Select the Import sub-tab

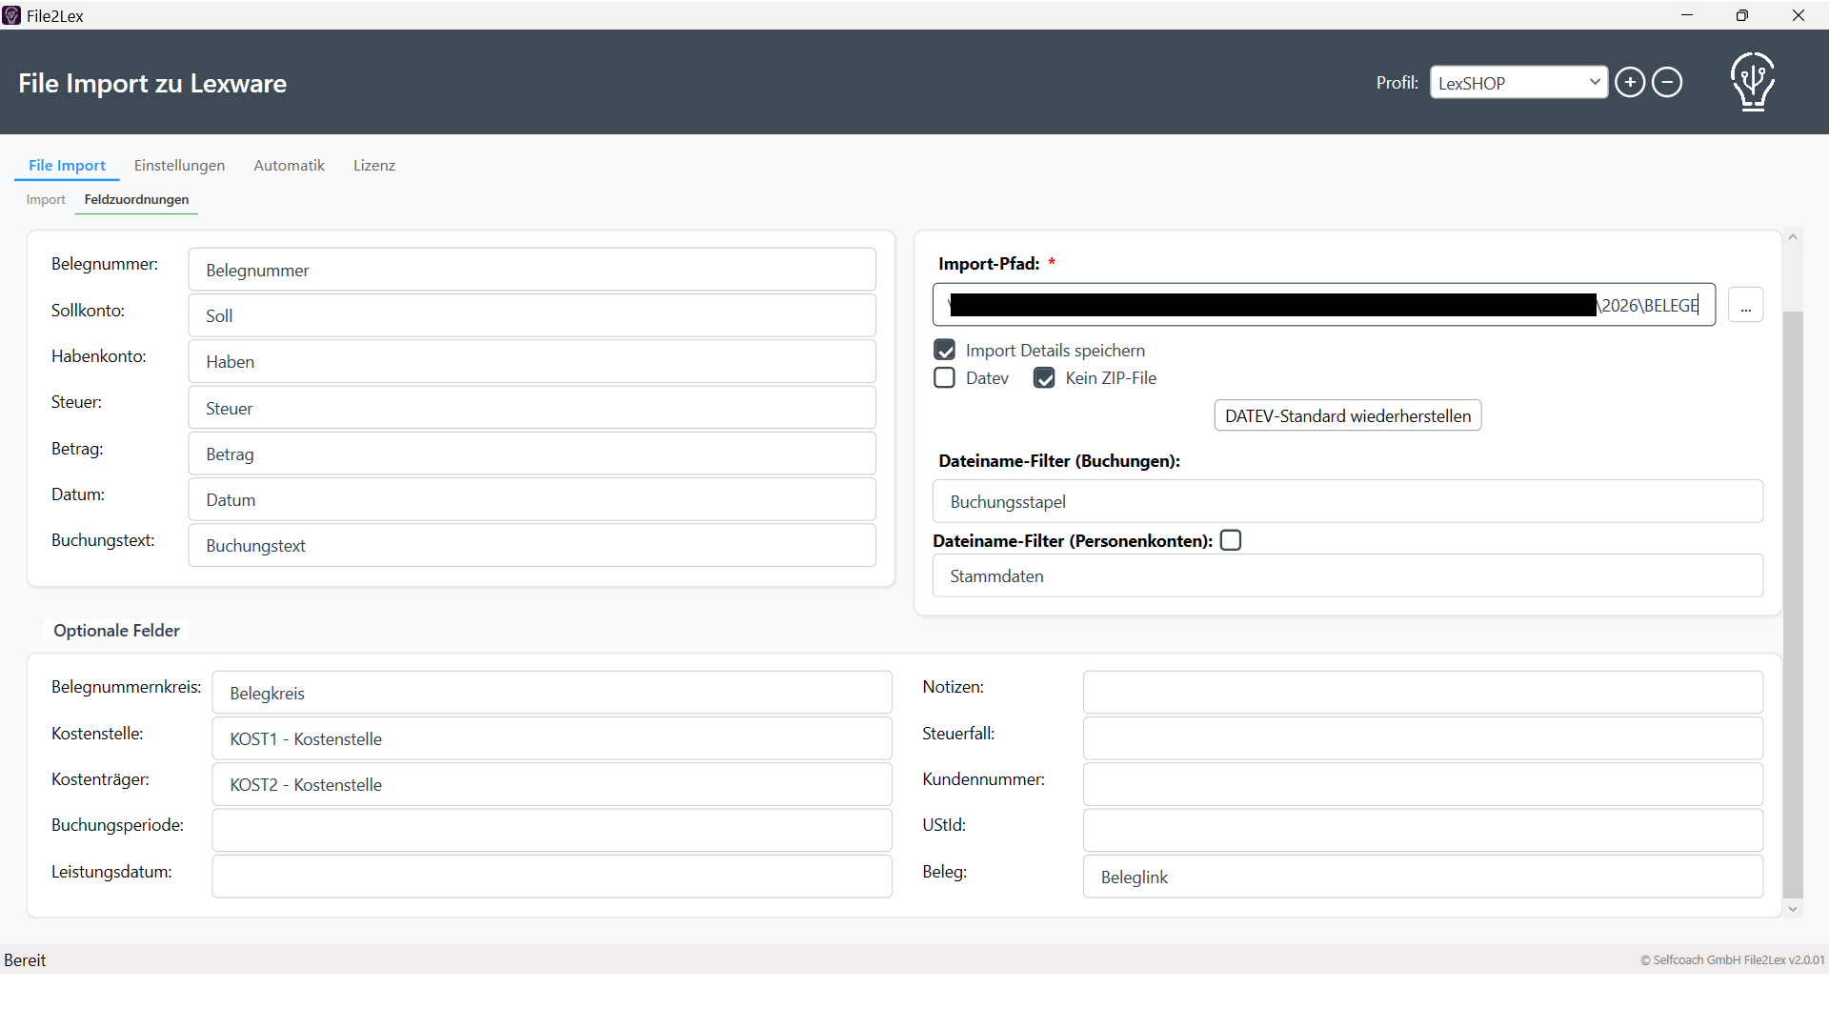click(46, 200)
